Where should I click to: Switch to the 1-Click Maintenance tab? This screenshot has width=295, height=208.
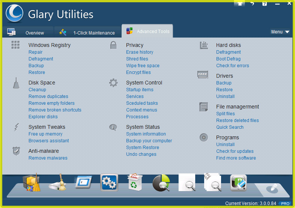point(87,33)
